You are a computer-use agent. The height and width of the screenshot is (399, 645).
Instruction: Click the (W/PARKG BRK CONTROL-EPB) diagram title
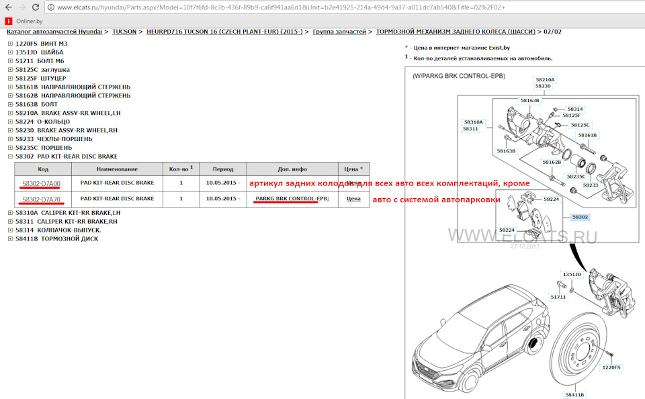tap(459, 76)
